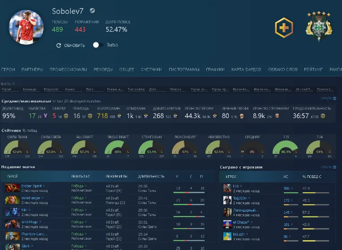
Task: Click the Легендарный player avatar
Action: 227,212
